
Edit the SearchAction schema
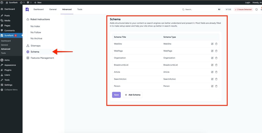click(x=212, y=79)
